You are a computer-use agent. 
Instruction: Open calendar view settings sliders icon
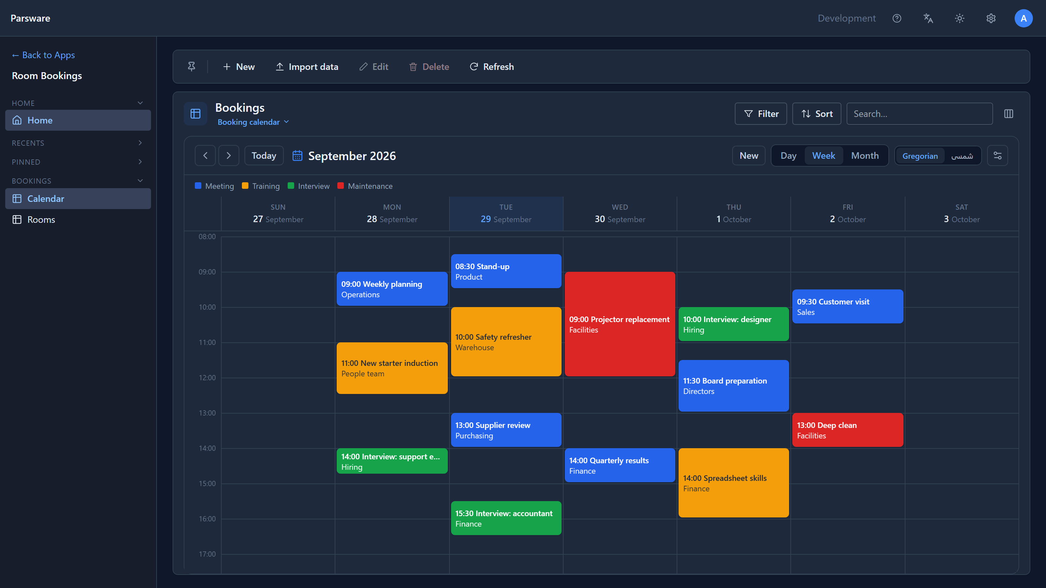coord(997,155)
